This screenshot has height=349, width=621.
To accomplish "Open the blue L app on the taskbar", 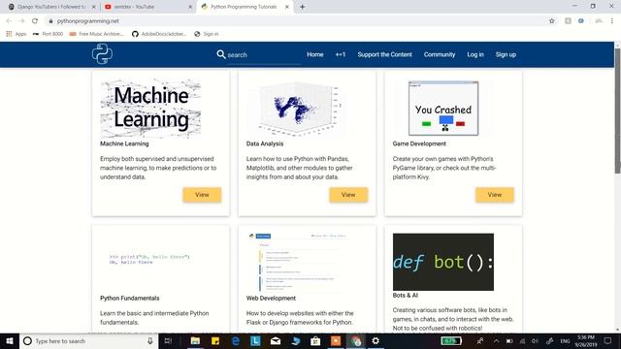I will 255,340.
